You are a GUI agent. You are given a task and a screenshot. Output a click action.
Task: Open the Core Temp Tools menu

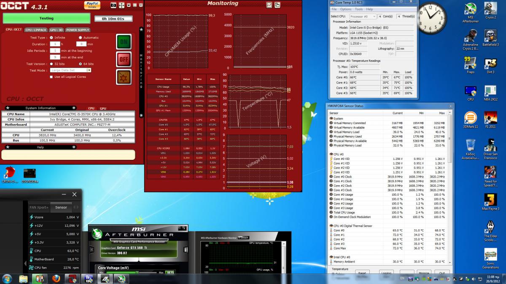click(x=359, y=9)
